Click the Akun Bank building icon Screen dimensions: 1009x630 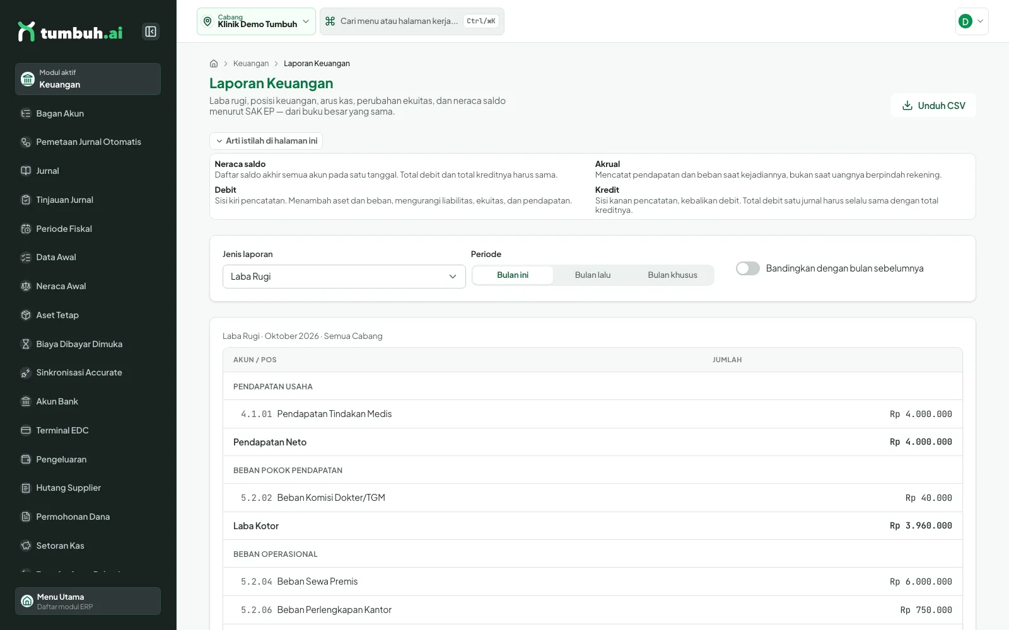(26, 401)
